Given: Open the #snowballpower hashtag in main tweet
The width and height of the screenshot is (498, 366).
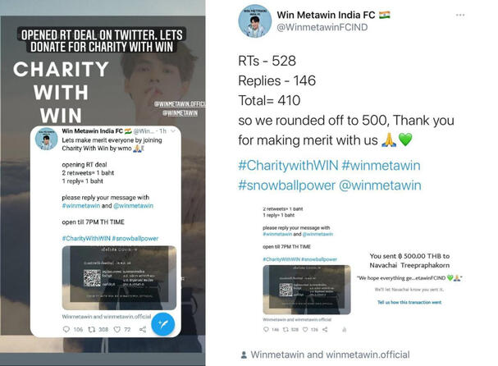Looking at the screenshot, I should 286,185.
